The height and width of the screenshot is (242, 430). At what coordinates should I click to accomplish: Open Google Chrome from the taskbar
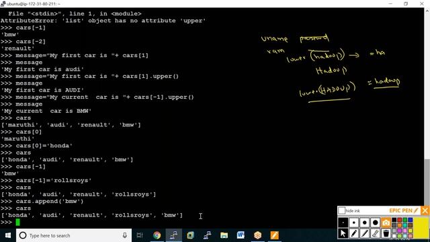pos(157,235)
